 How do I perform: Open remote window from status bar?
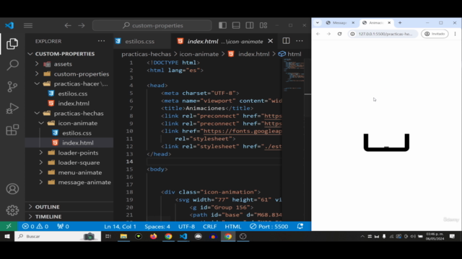[x=9, y=227]
